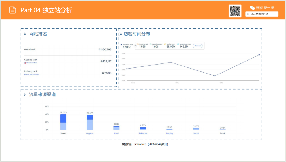Viewport: 286px width, 162px height.
Task: Click the magnifier icon in search box
Action: click(248, 14)
